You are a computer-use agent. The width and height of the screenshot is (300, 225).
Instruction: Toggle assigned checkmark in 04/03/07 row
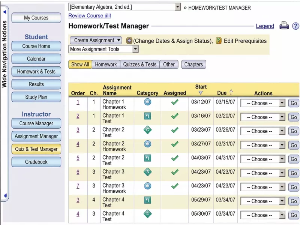point(175,158)
